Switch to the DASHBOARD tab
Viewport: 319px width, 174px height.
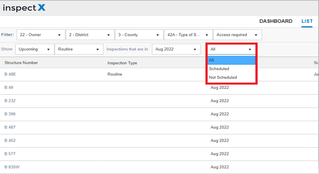tap(276, 21)
